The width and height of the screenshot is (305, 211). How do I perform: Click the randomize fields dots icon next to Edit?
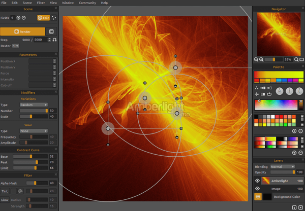point(54,18)
